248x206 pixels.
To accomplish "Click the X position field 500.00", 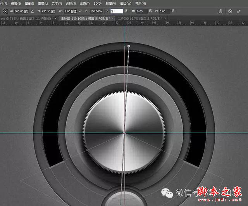I will point(21,11).
